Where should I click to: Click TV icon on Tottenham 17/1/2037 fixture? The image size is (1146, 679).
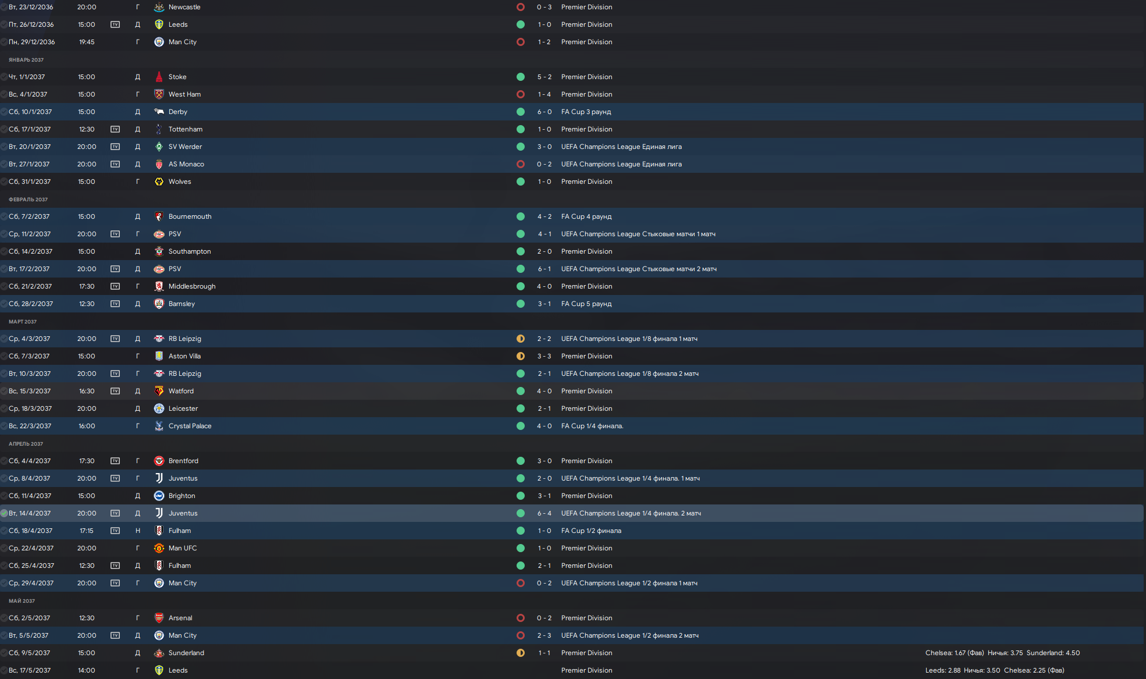[115, 129]
